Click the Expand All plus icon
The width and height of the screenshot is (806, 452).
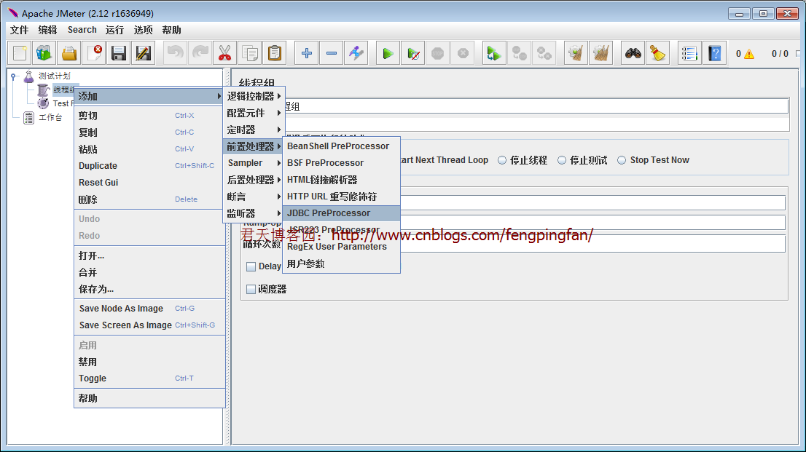[306, 53]
